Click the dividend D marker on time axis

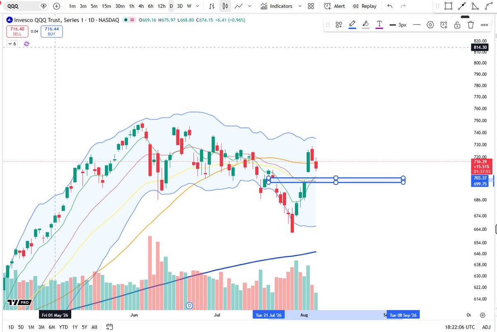(190, 306)
